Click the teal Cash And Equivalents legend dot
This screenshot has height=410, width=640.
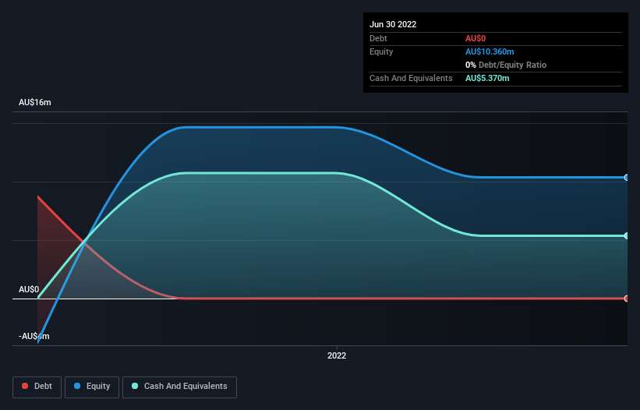click(x=135, y=386)
